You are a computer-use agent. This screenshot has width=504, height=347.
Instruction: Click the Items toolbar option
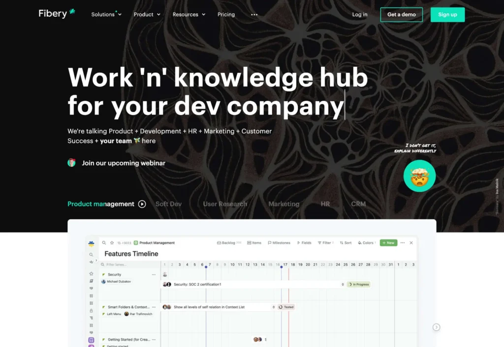point(254,243)
